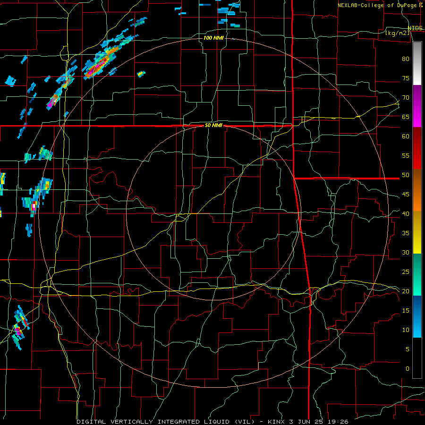Select the 50 NMI range ring label

click(213, 125)
